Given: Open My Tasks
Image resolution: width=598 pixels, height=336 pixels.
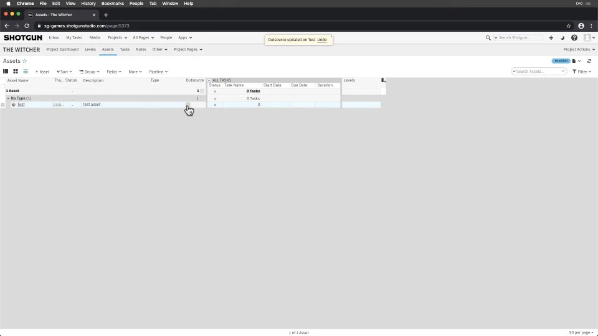Looking at the screenshot, I should 74,38.
